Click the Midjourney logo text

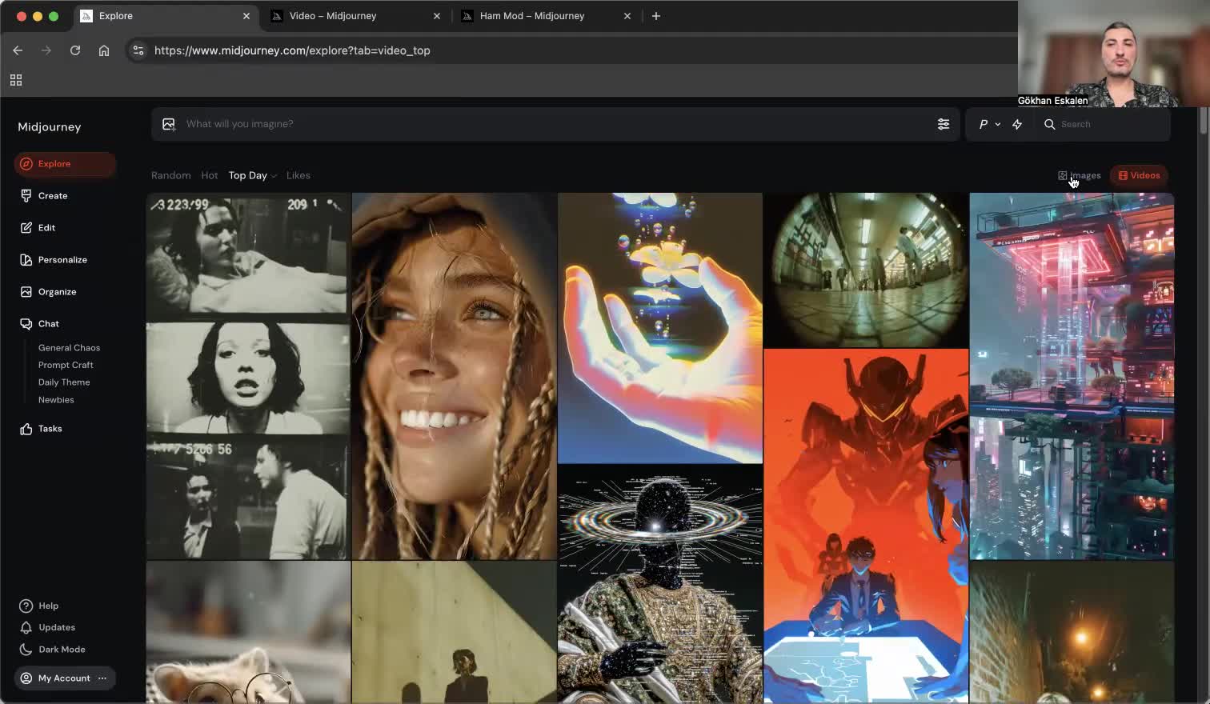[x=50, y=127]
